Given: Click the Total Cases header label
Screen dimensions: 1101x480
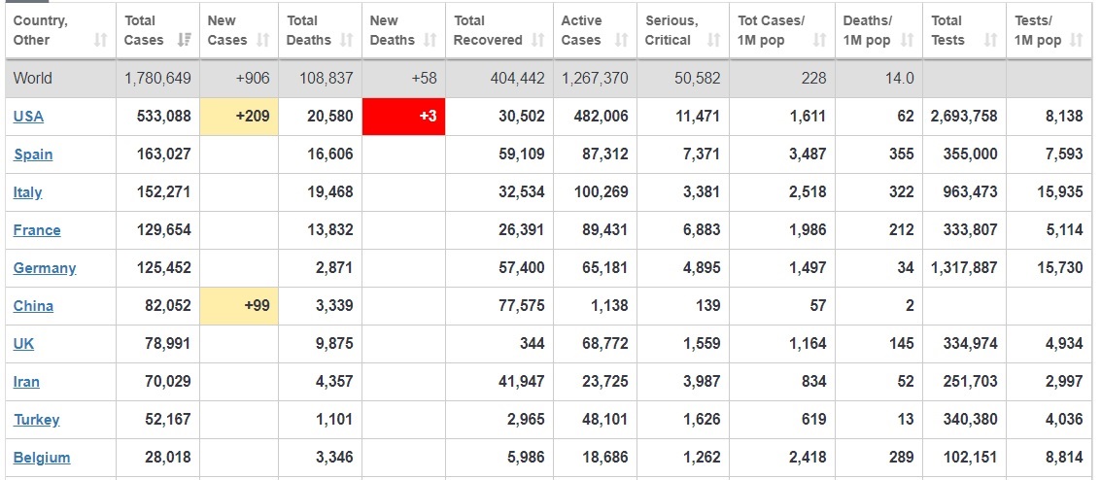Looking at the screenshot, I should tap(143, 30).
